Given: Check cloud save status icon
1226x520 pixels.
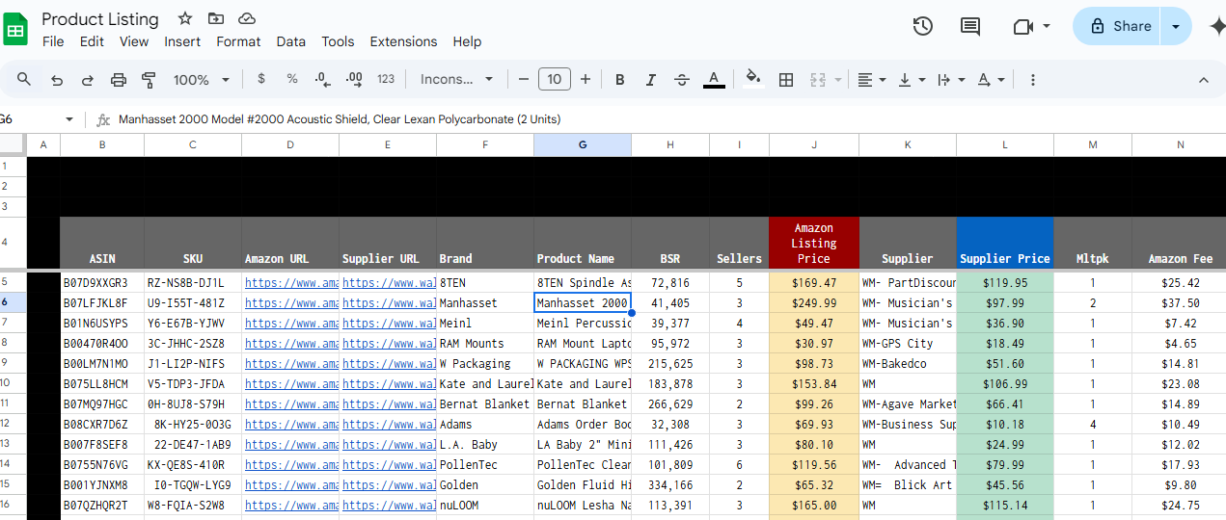Looking at the screenshot, I should coord(247,19).
